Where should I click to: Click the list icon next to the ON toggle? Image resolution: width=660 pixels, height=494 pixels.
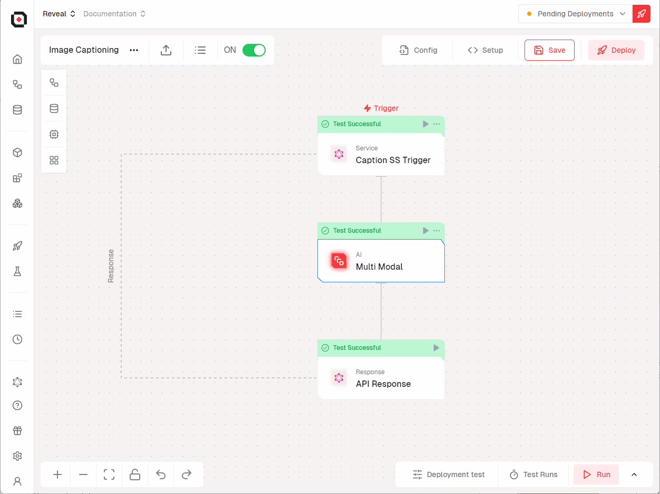[200, 50]
